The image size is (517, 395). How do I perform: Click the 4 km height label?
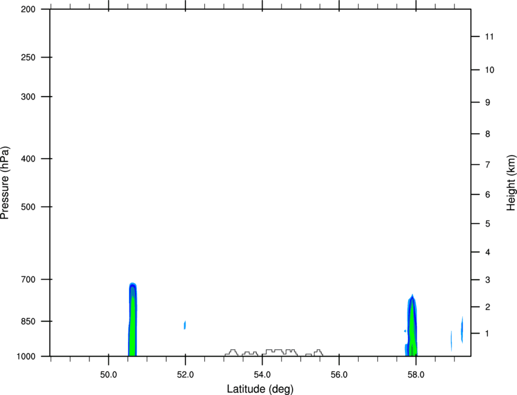pyautogui.click(x=488, y=252)
